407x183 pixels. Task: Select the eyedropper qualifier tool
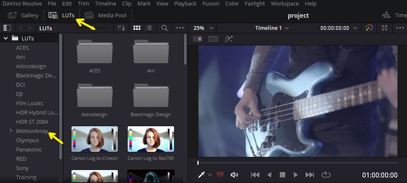click(202, 175)
